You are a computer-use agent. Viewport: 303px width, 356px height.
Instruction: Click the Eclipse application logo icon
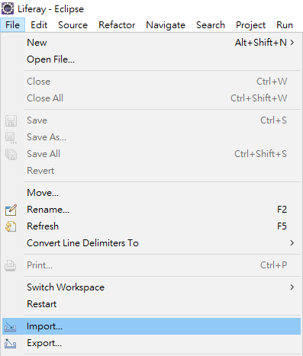[8, 8]
